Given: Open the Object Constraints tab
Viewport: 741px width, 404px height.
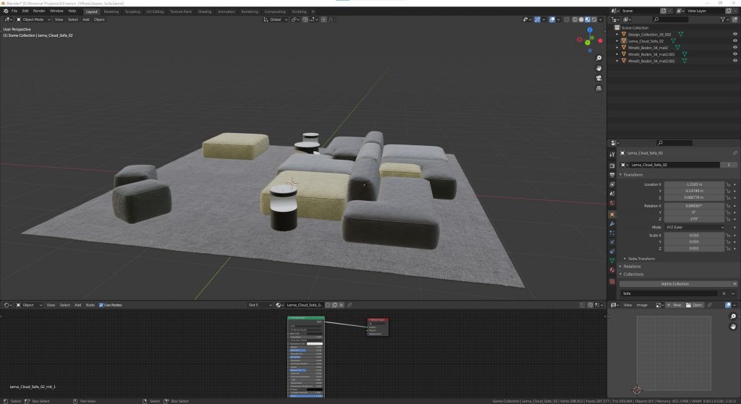Looking at the screenshot, I should (x=612, y=252).
